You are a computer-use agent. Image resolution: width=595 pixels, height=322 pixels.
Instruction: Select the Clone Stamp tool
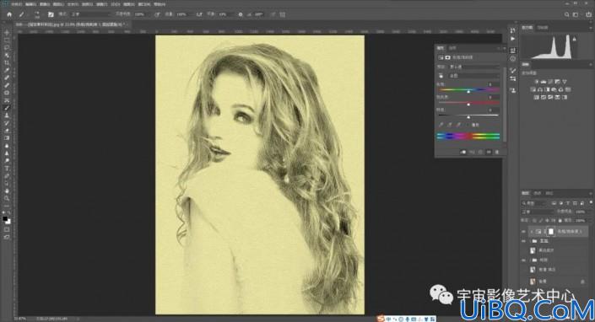[7, 115]
